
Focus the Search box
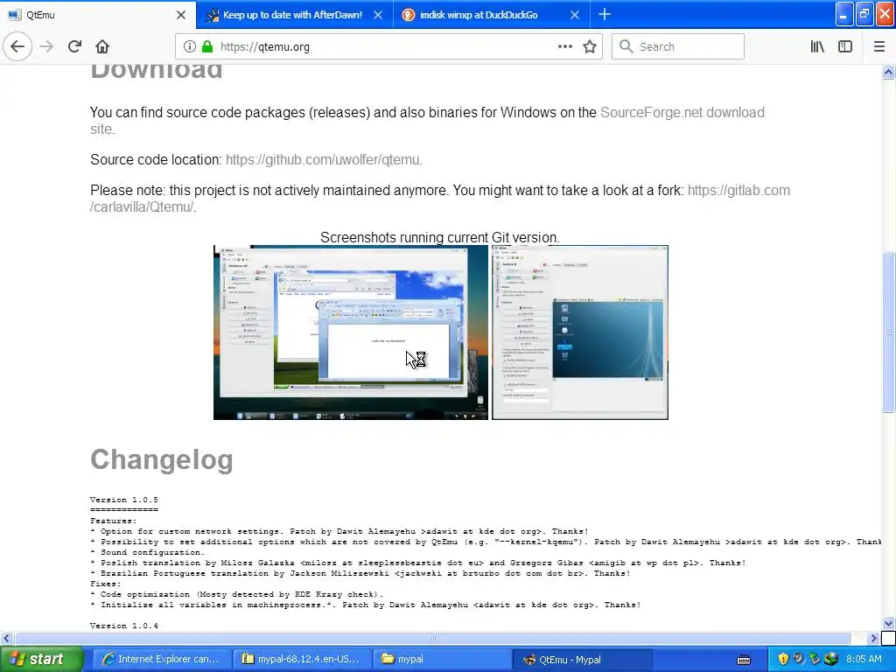point(678,46)
